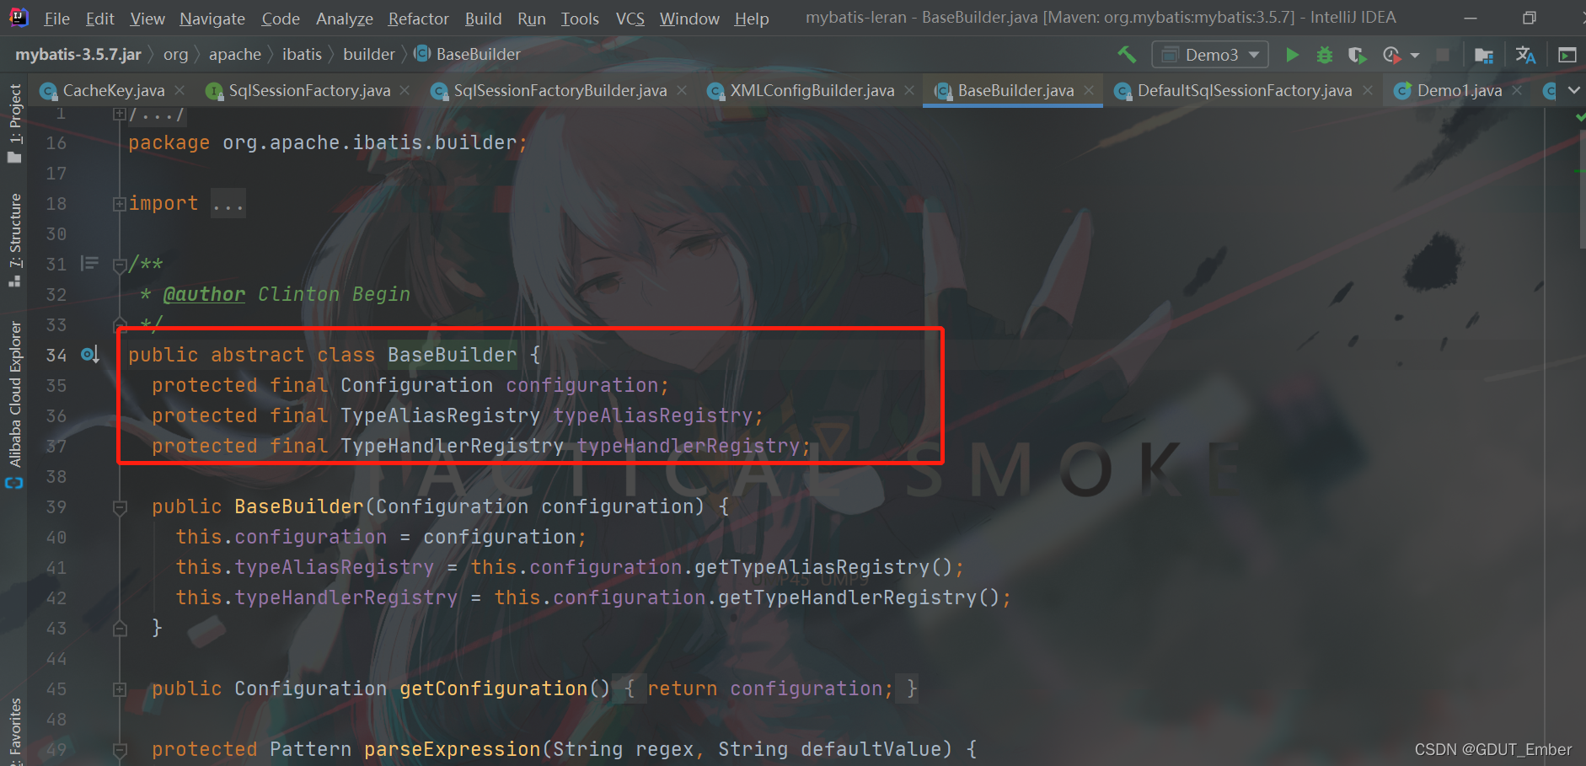Expand the profiler options arrow
Image resolution: width=1586 pixels, height=766 pixels.
pos(1415,55)
